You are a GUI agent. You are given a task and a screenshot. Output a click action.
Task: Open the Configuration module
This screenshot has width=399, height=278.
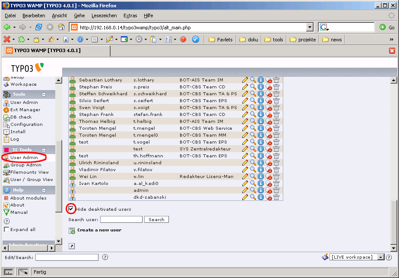[x=23, y=125]
